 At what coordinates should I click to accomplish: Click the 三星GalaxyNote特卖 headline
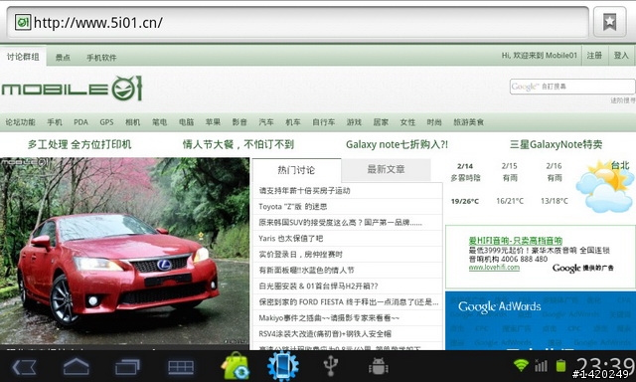tap(556, 144)
